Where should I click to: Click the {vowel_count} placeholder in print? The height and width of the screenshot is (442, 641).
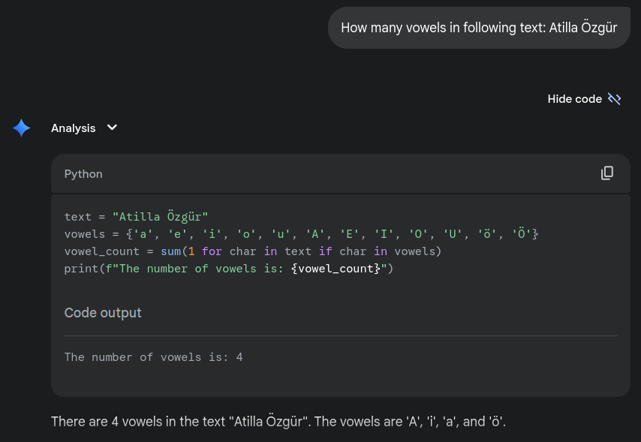point(336,269)
